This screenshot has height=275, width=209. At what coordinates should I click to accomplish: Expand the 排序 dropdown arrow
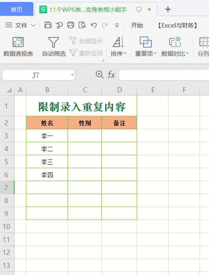click(125, 53)
